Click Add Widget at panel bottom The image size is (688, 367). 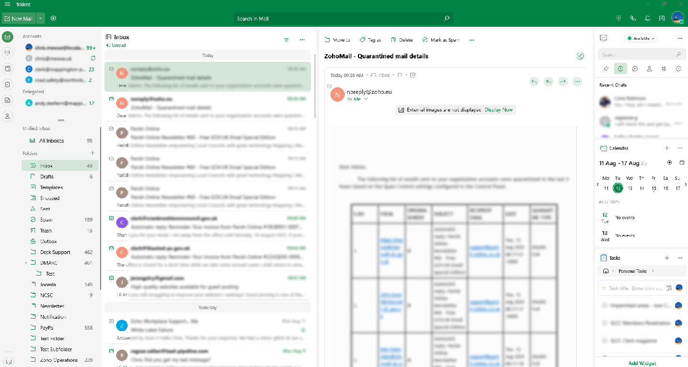[x=642, y=363]
